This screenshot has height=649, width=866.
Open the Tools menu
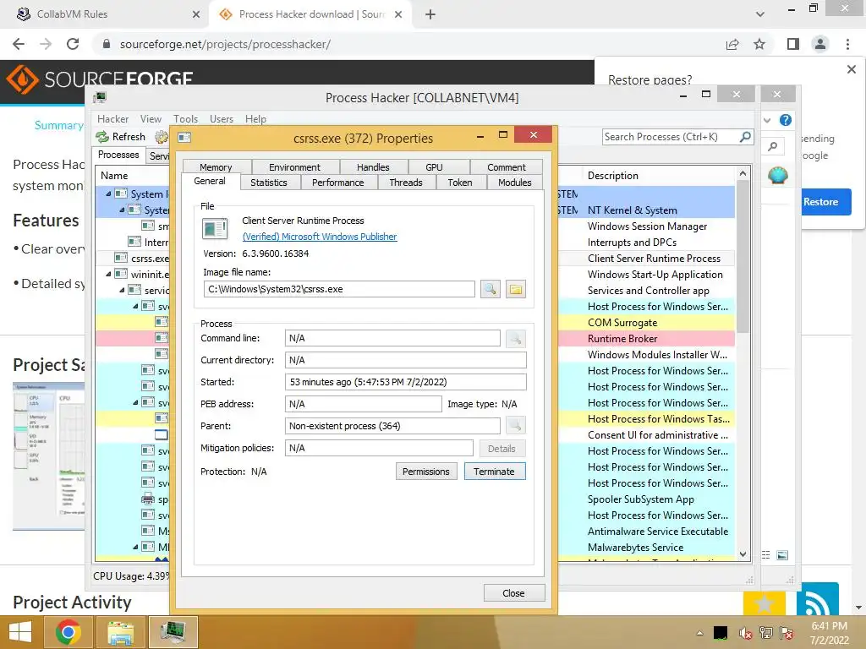click(185, 118)
